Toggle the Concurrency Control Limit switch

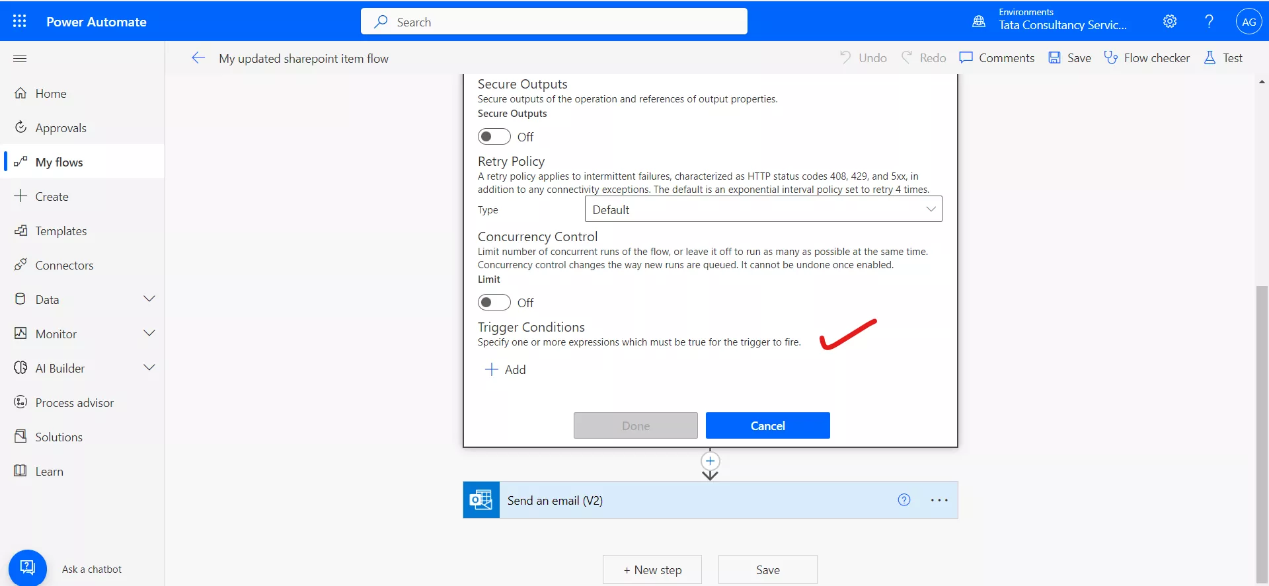[x=494, y=303]
